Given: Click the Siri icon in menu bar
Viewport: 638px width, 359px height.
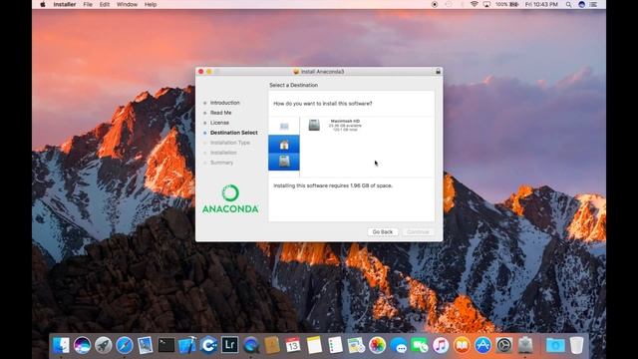Looking at the screenshot, I should click(x=582, y=4).
